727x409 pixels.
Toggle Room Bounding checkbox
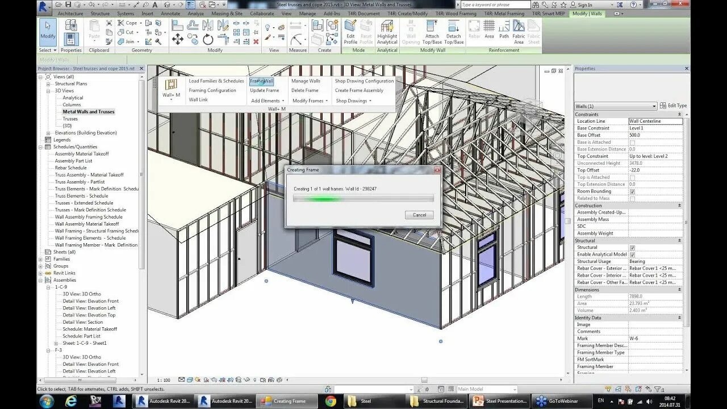(632, 191)
